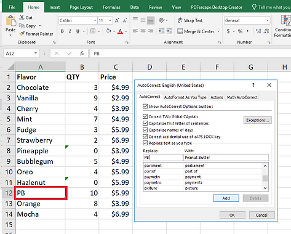Toggle Capitalize names of days

coord(145,130)
